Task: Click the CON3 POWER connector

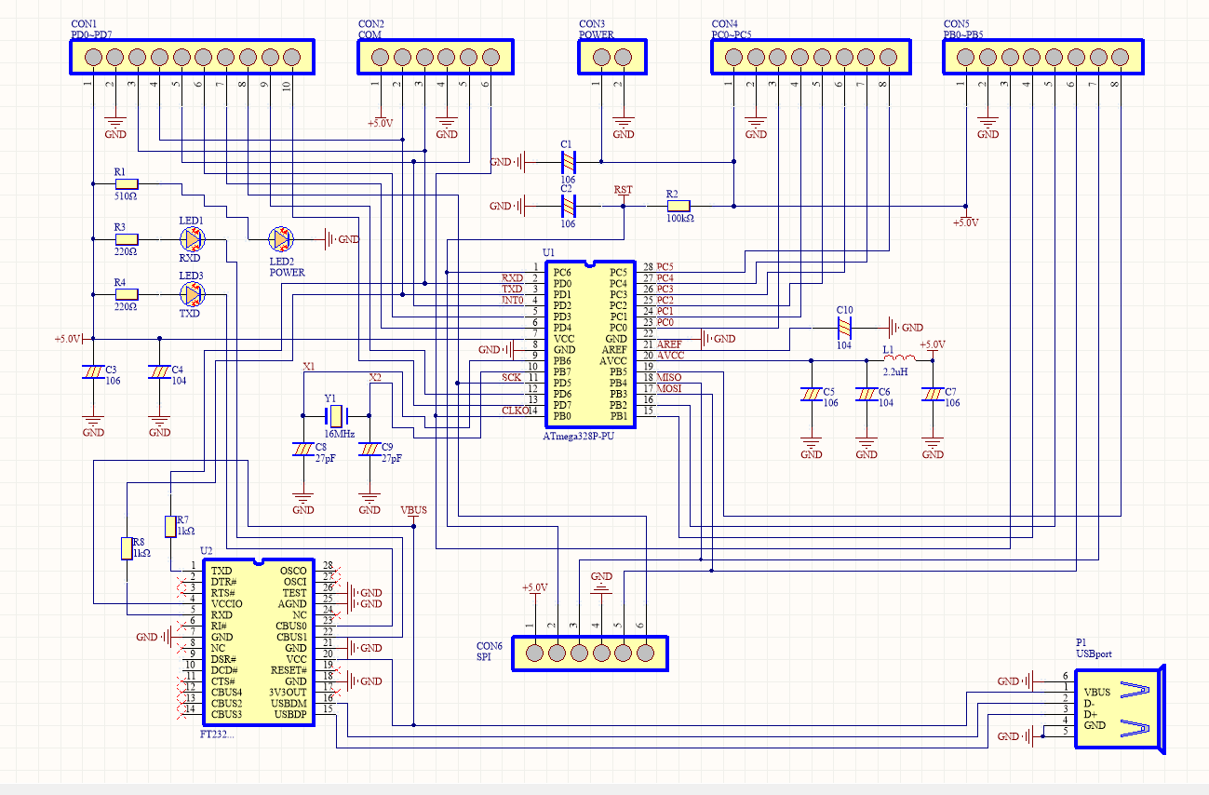Action: pos(611,58)
